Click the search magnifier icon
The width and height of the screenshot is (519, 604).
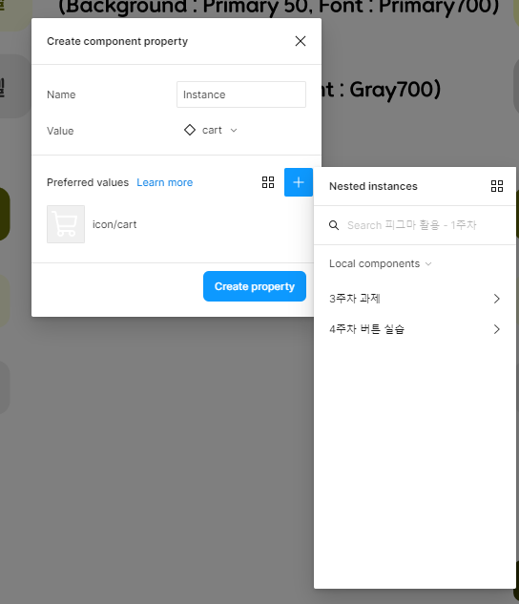334,225
